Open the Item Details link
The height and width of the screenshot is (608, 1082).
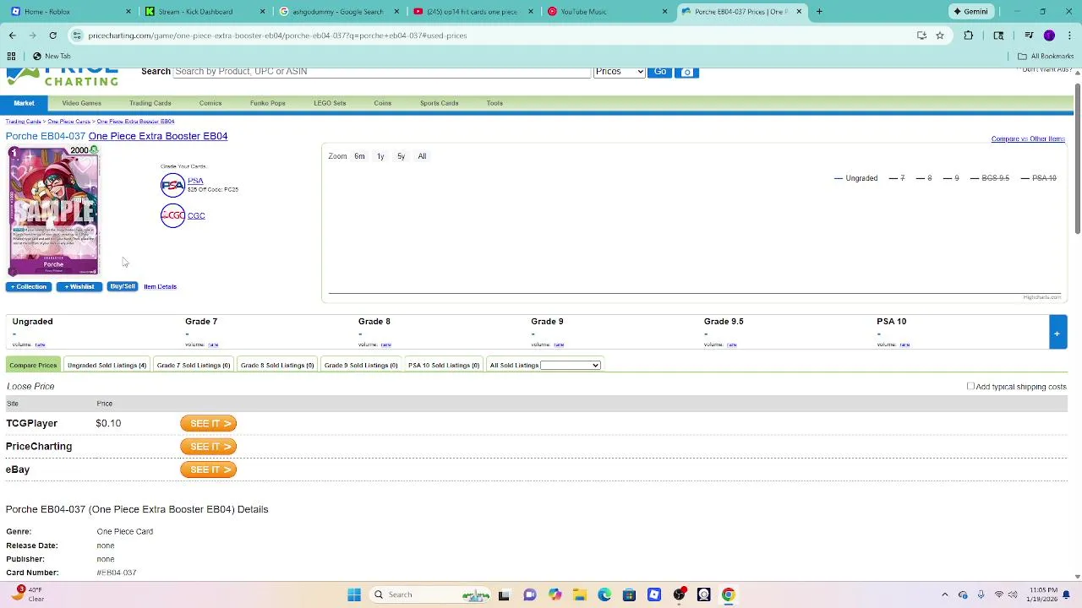pyautogui.click(x=160, y=286)
